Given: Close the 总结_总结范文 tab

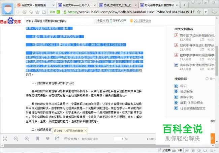Looking at the screenshot, I should pyautogui.click(x=136, y=5).
